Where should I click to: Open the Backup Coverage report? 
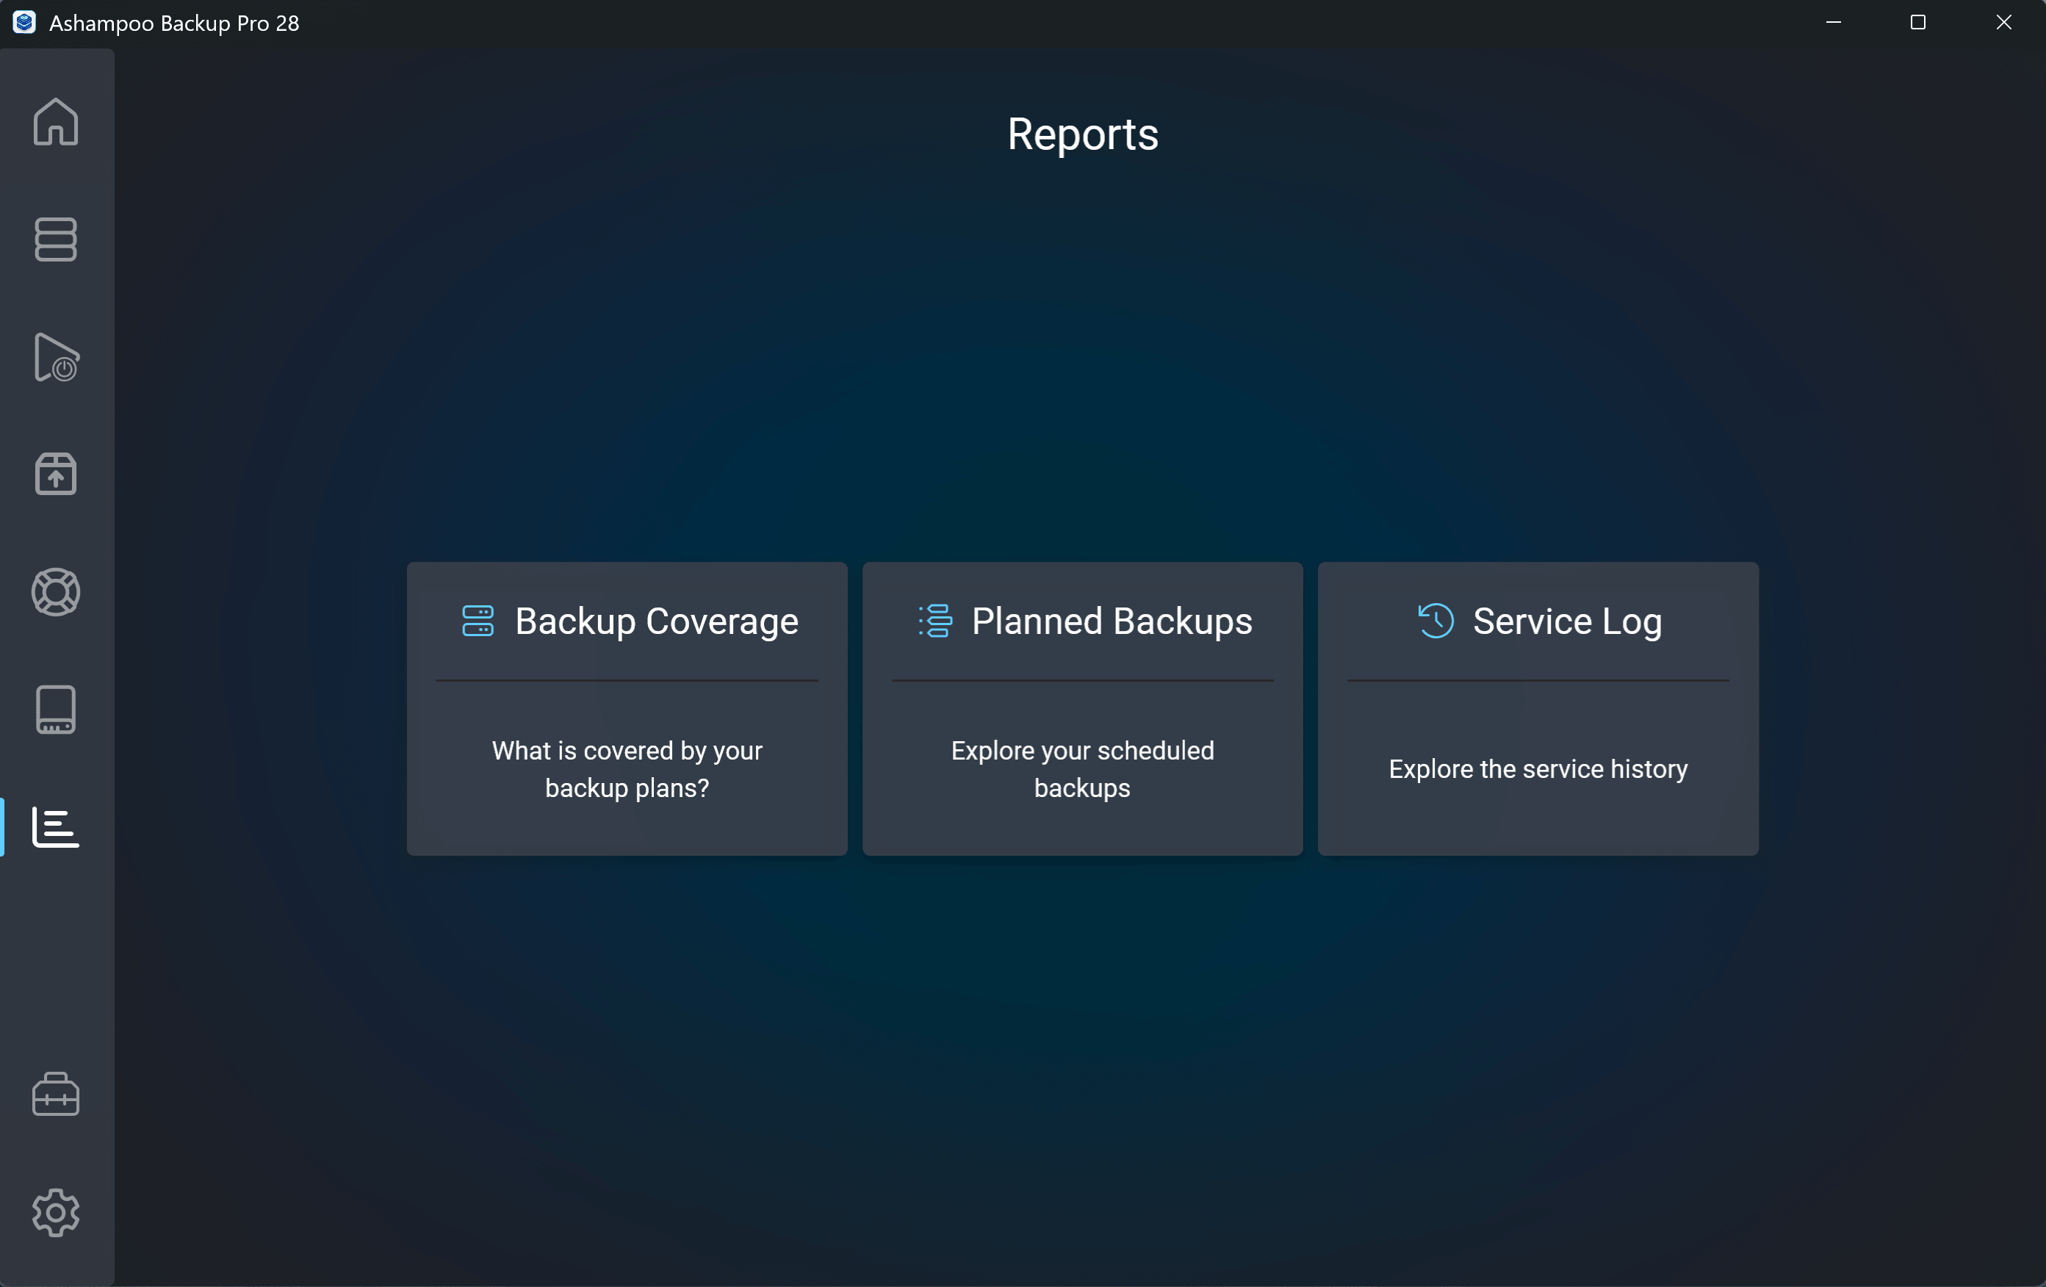tap(627, 708)
